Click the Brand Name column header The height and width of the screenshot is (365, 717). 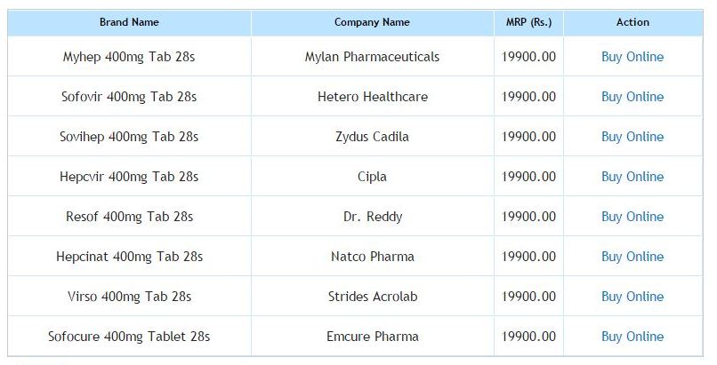coord(129,22)
